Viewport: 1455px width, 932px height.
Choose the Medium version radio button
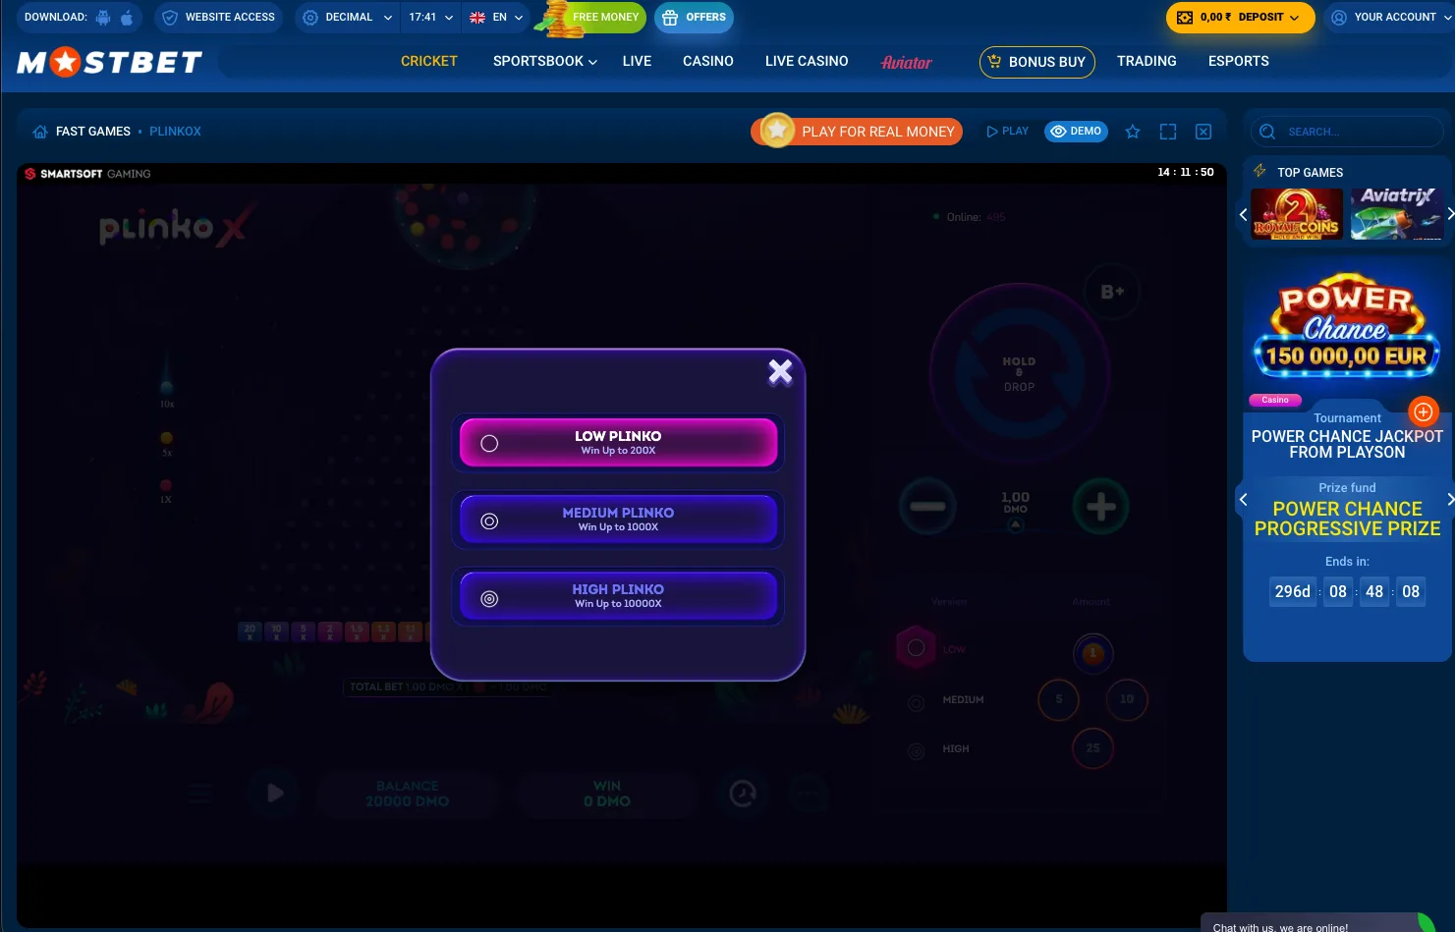tap(917, 702)
